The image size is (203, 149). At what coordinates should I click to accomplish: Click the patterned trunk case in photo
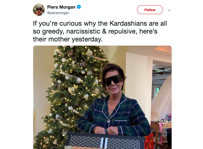point(105,141)
